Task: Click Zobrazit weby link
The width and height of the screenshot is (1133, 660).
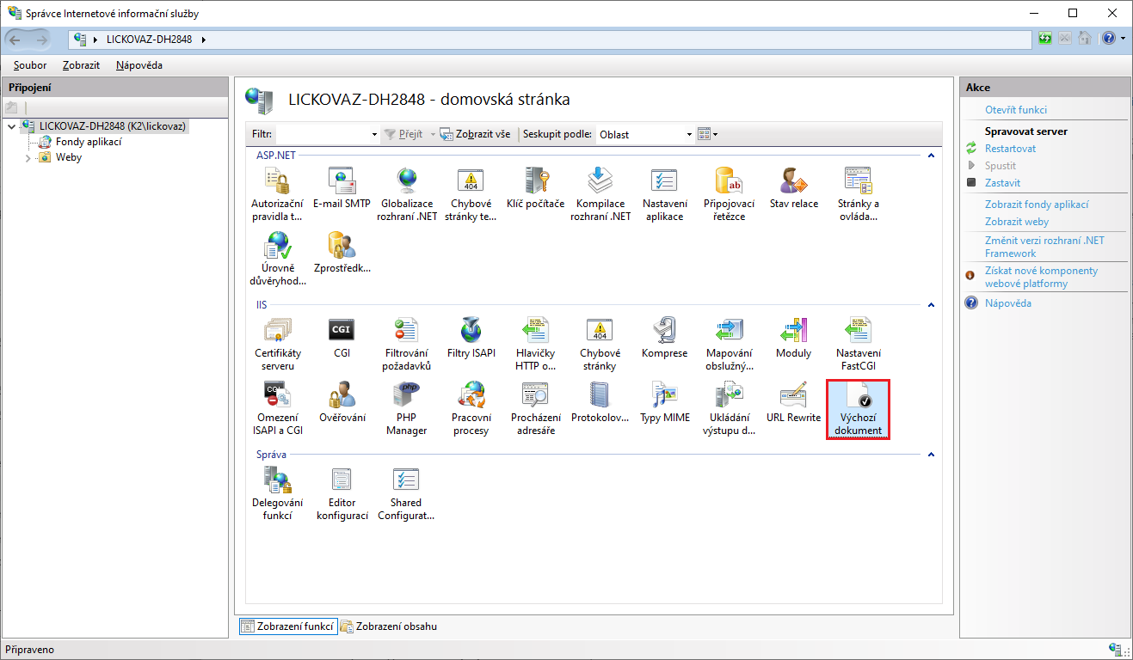Action: tap(1017, 222)
